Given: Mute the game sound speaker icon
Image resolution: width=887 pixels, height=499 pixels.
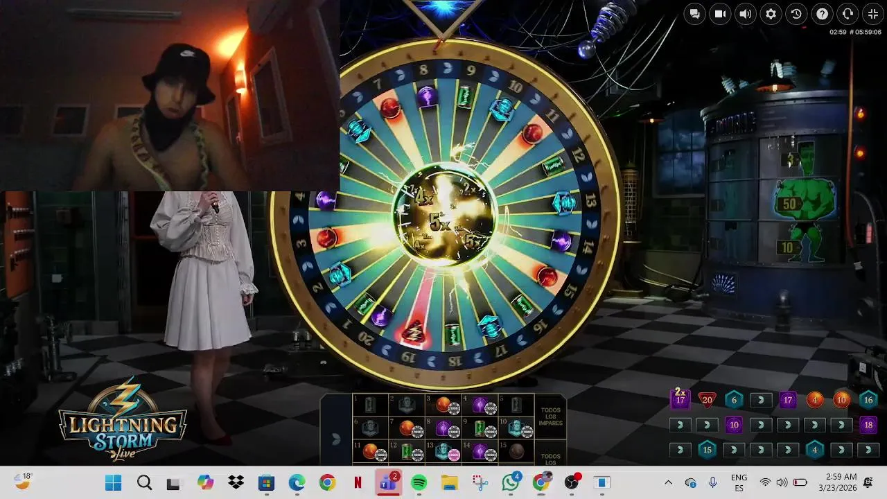Looking at the screenshot, I should pos(746,14).
